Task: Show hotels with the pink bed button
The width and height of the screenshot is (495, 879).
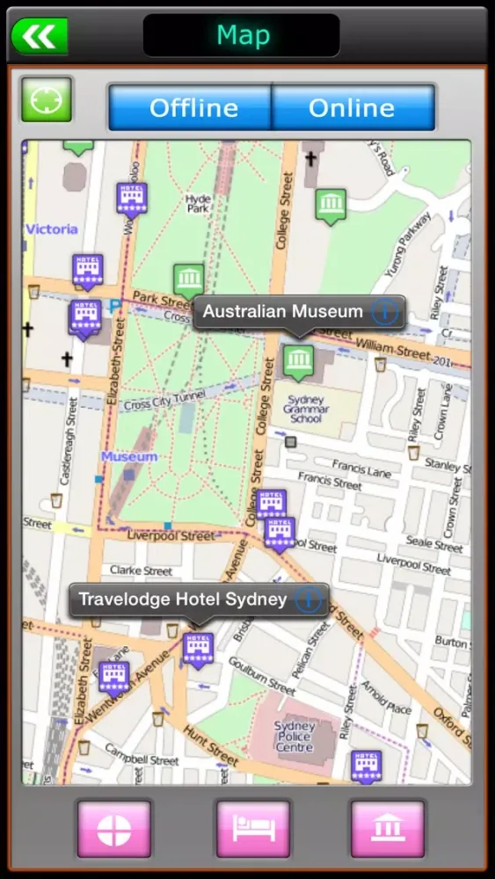Action: tap(253, 830)
